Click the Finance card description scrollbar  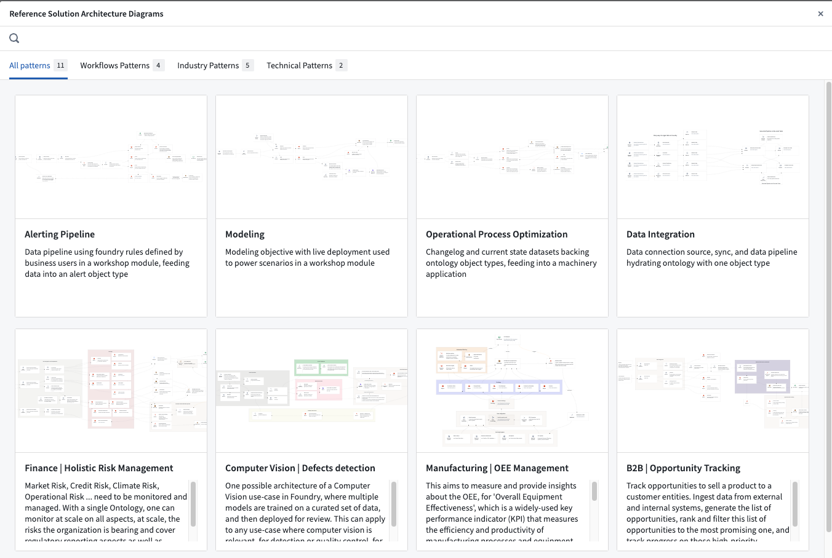[x=193, y=504]
